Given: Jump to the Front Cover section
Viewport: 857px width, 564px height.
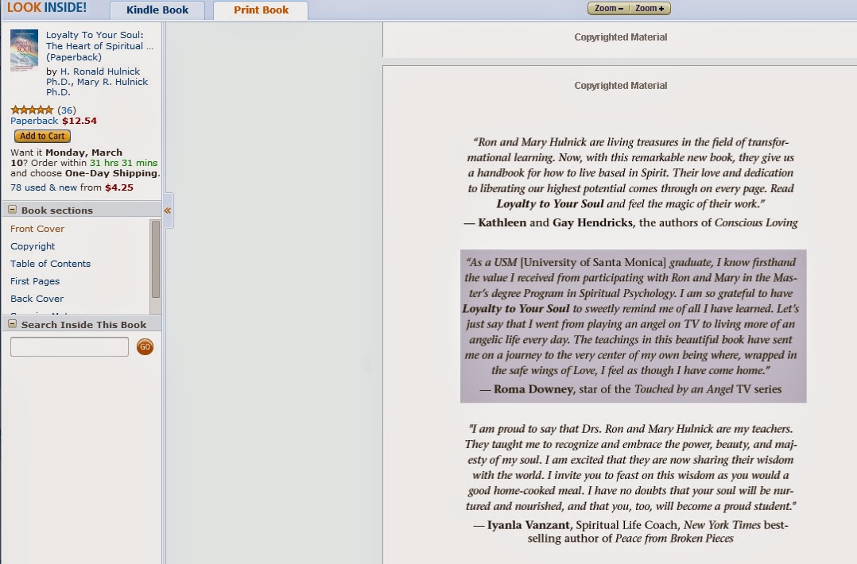Looking at the screenshot, I should (x=37, y=229).
